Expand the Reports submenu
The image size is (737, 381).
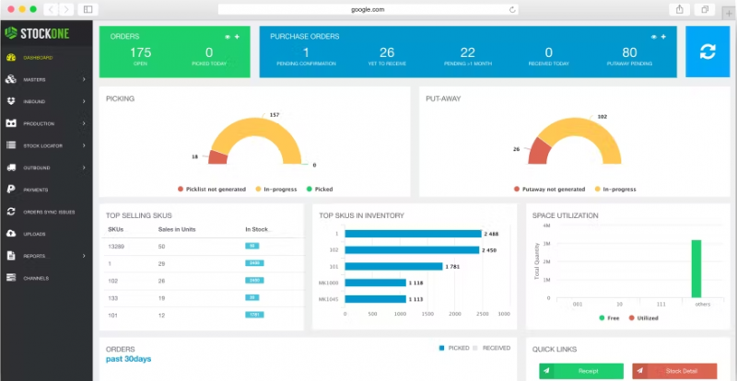[84, 256]
